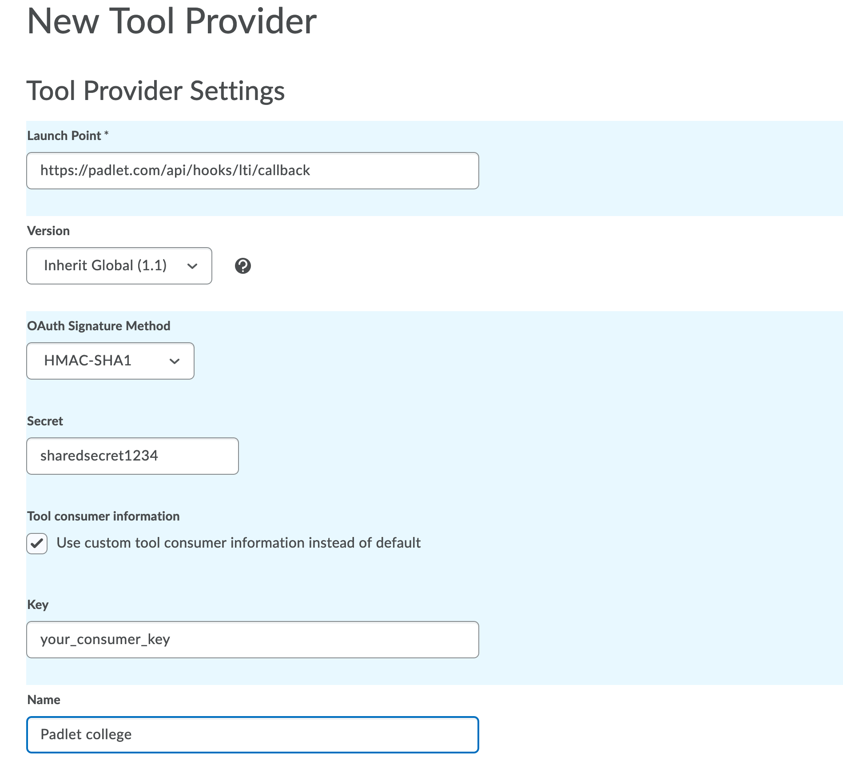Image resolution: width=843 pixels, height=769 pixels.
Task: Click the Tool consumer information label
Action: 103,516
